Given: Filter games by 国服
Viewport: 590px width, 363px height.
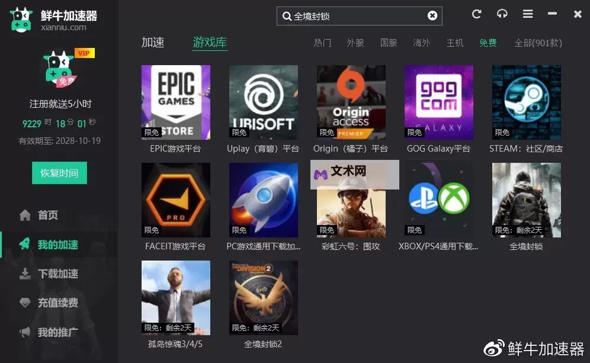Looking at the screenshot, I should point(389,43).
